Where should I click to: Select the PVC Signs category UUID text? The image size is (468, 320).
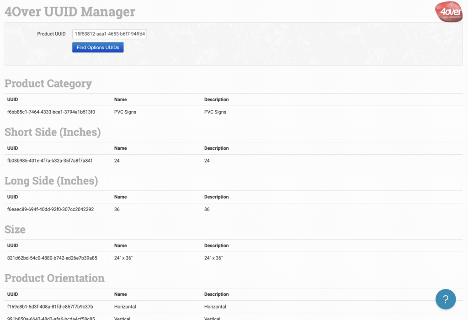tap(51, 112)
